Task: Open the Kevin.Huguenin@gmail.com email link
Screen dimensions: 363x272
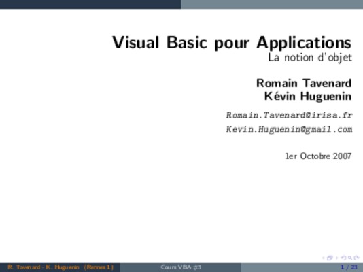Action: click(289, 129)
